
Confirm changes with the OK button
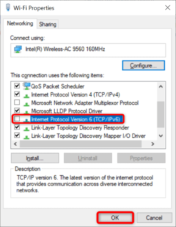(x=115, y=218)
